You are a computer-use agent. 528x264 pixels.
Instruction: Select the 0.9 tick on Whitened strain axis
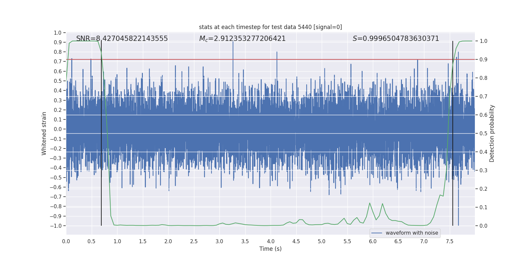(58, 42)
